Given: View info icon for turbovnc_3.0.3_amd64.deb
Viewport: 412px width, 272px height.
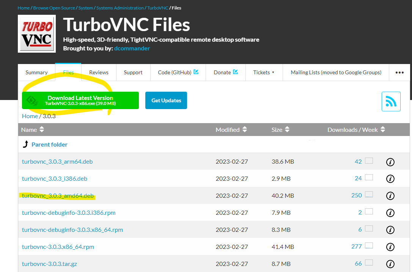Looking at the screenshot, I should (x=390, y=196).
